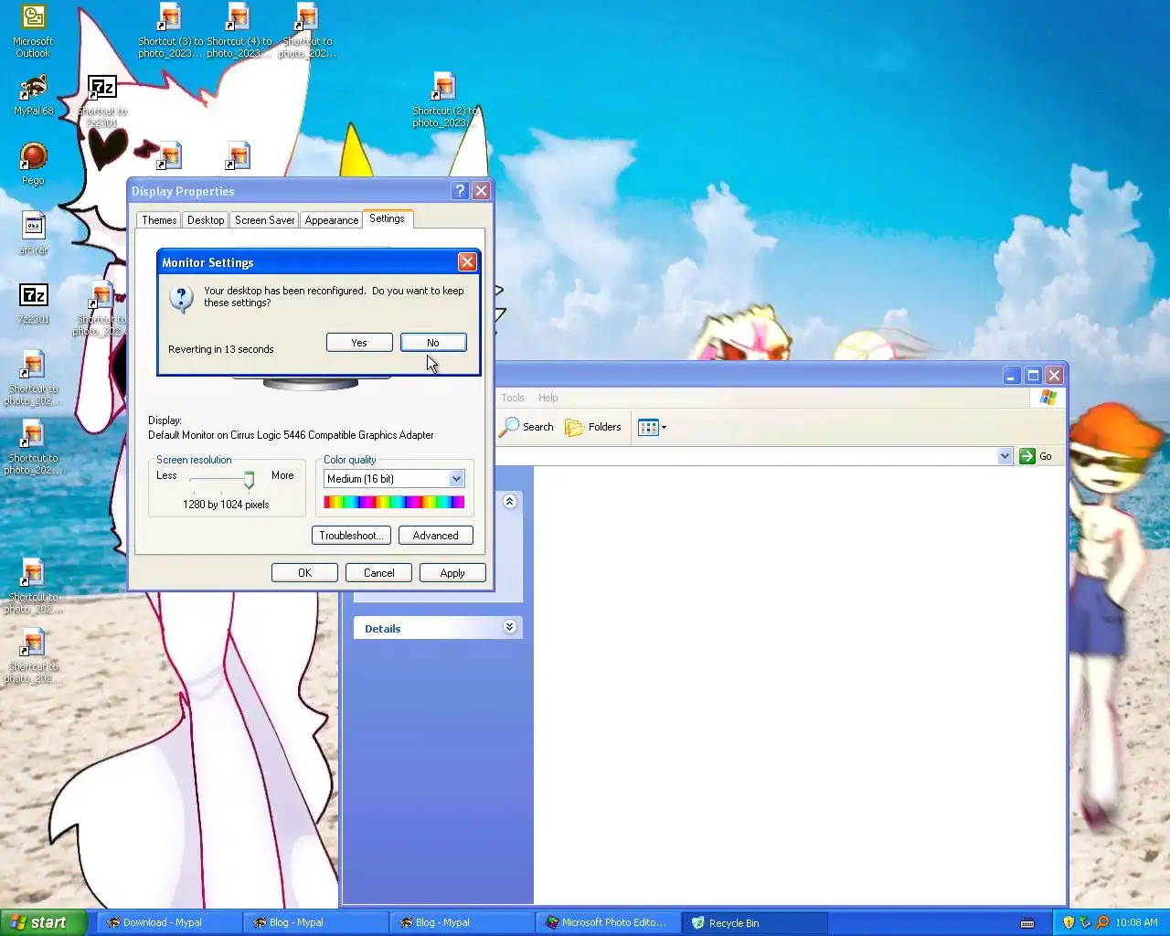Image resolution: width=1170 pixels, height=936 pixels.
Task: Close the Monitor Settings dialog
Action: pos(467,262)
